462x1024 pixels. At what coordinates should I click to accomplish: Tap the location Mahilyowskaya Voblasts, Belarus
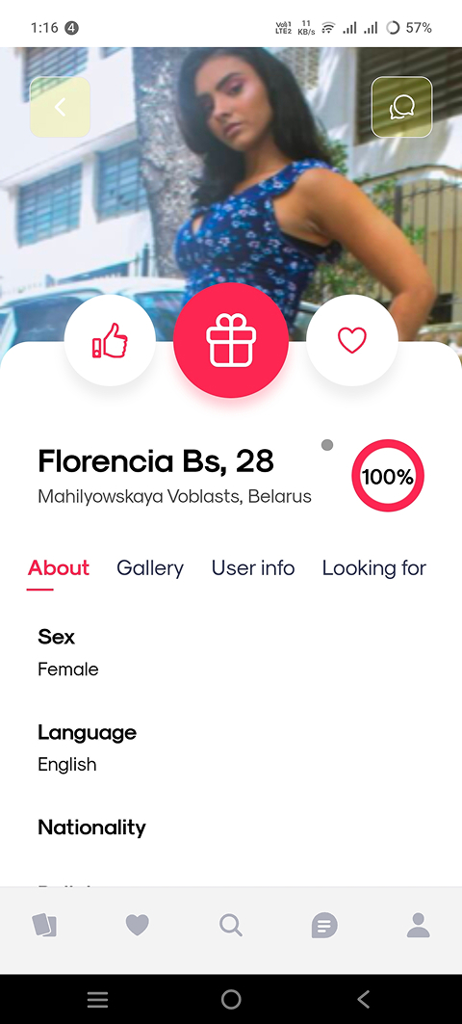tap(174, 497)
